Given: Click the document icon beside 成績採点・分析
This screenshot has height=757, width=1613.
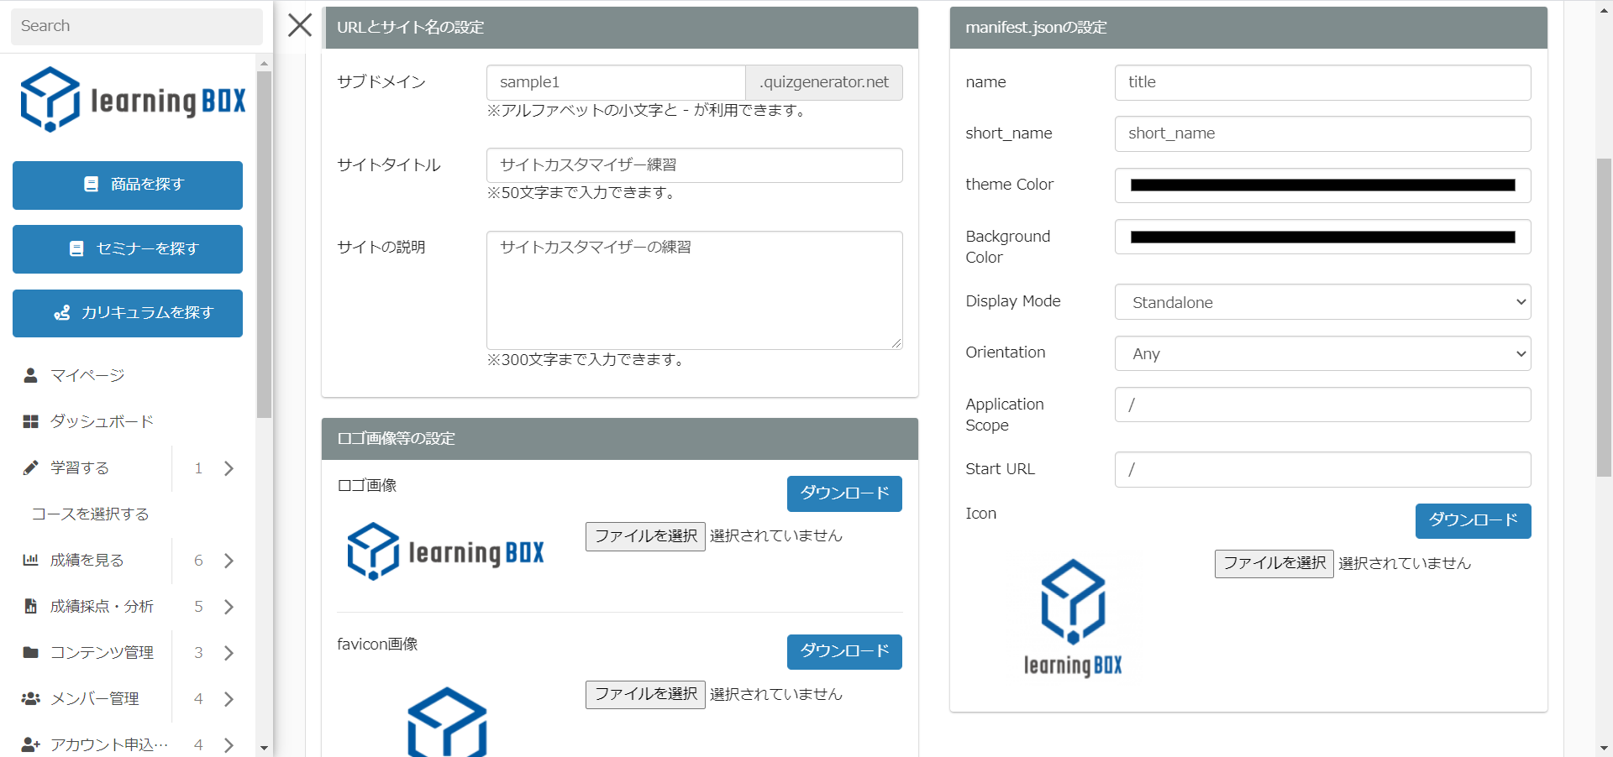Looking at the screenshot, I should click(x=30, y=606).
